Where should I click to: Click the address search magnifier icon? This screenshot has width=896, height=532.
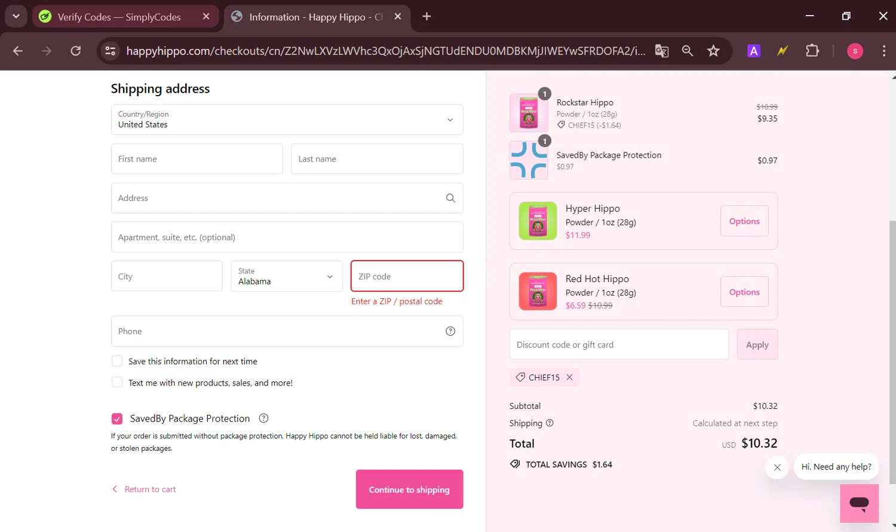(450, 198)
